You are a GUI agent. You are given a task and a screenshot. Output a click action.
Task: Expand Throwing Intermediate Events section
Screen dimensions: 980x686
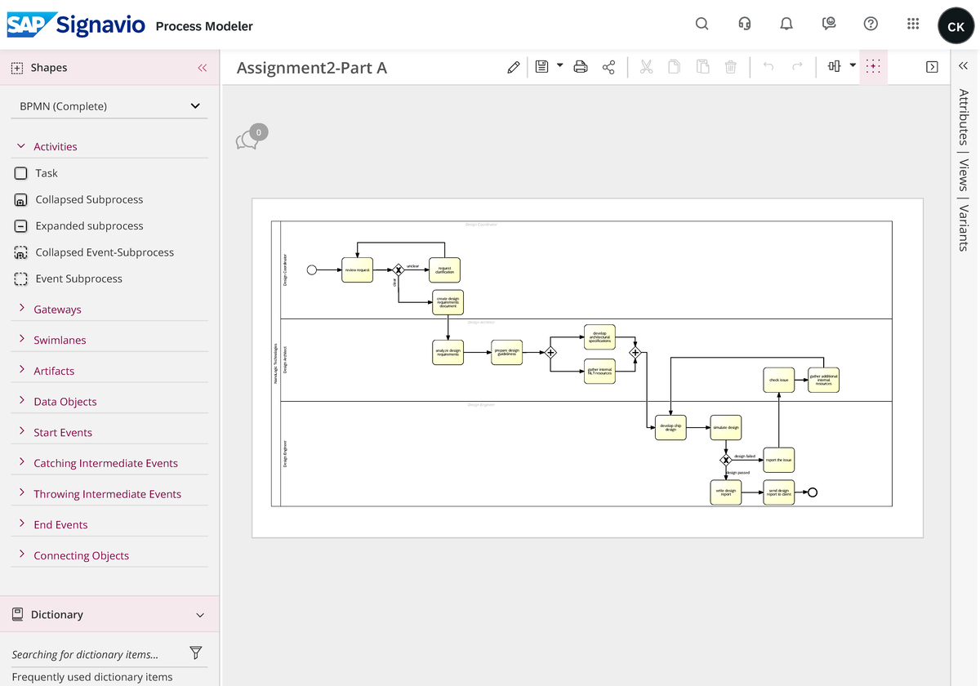coord(109,494)
